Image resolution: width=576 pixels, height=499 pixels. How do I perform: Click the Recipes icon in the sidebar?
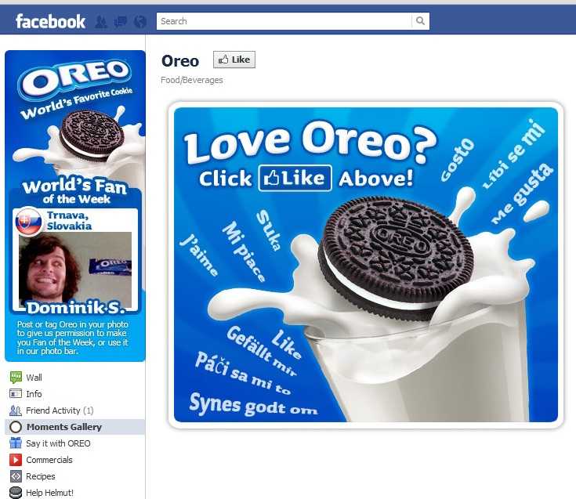click(16, 476)
